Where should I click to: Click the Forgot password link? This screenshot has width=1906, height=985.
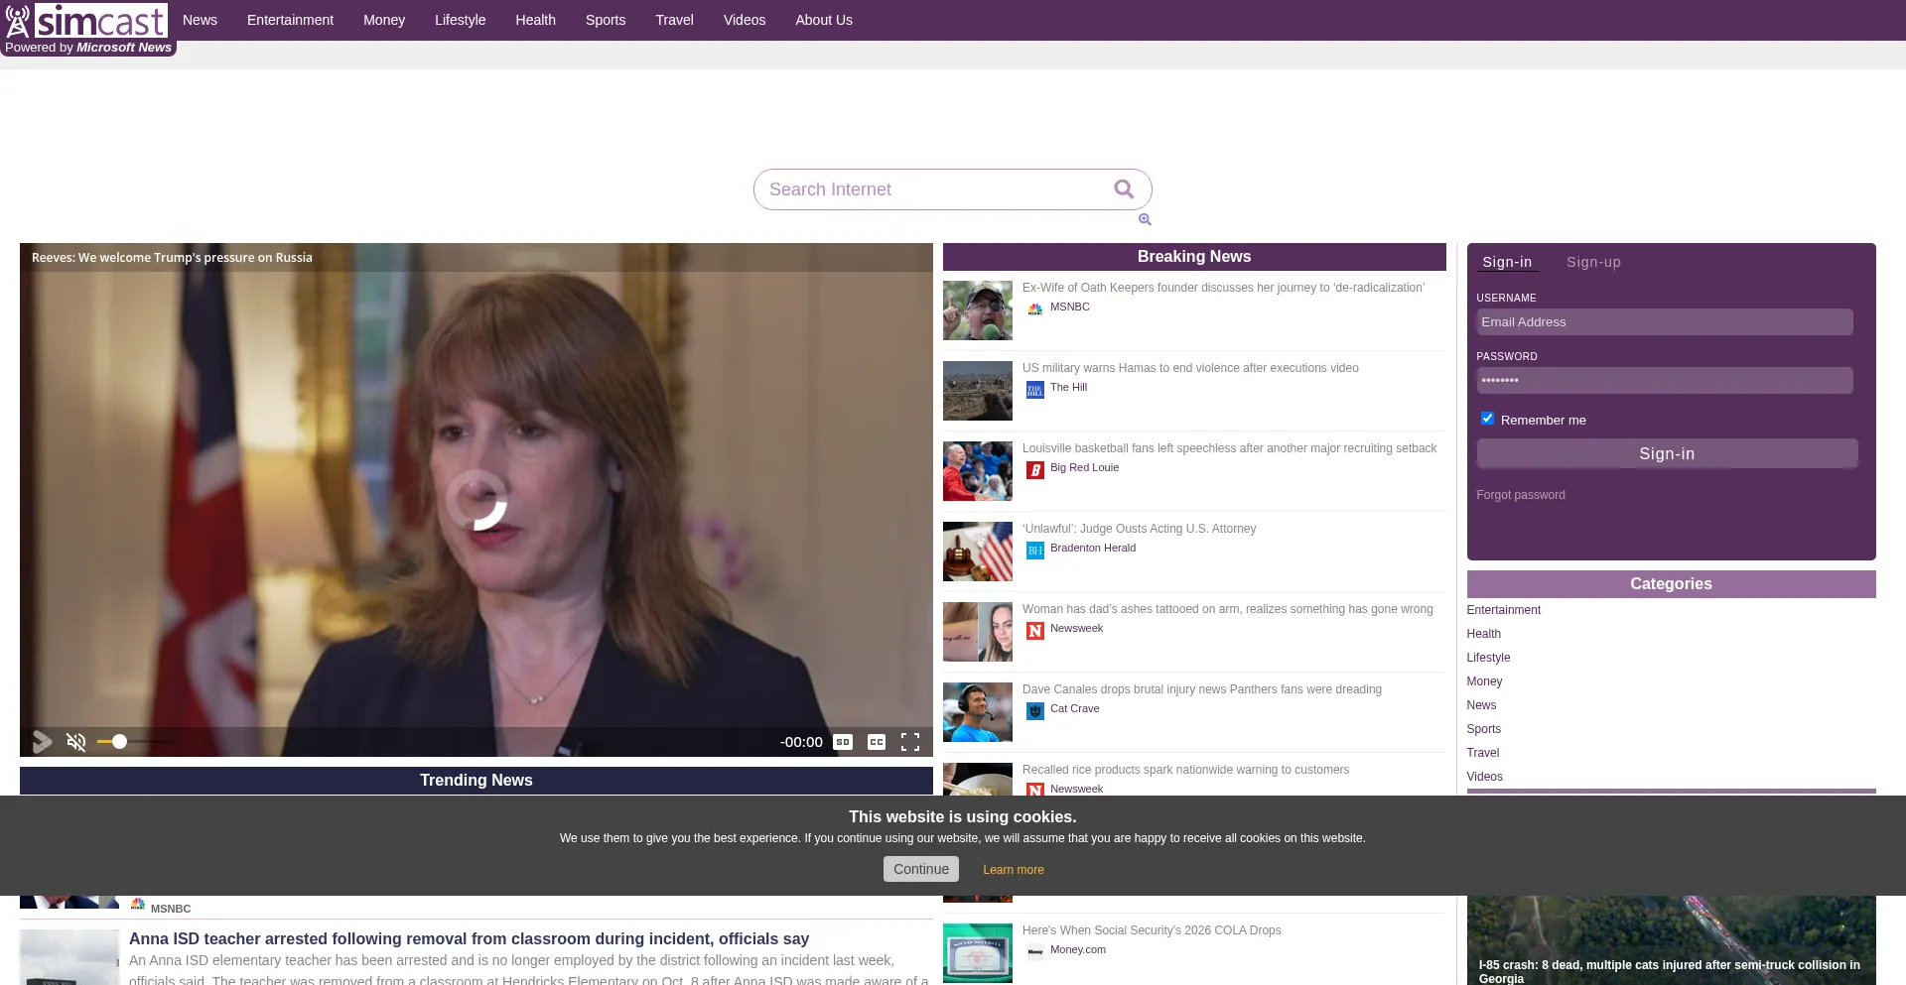click(1520, 495)
